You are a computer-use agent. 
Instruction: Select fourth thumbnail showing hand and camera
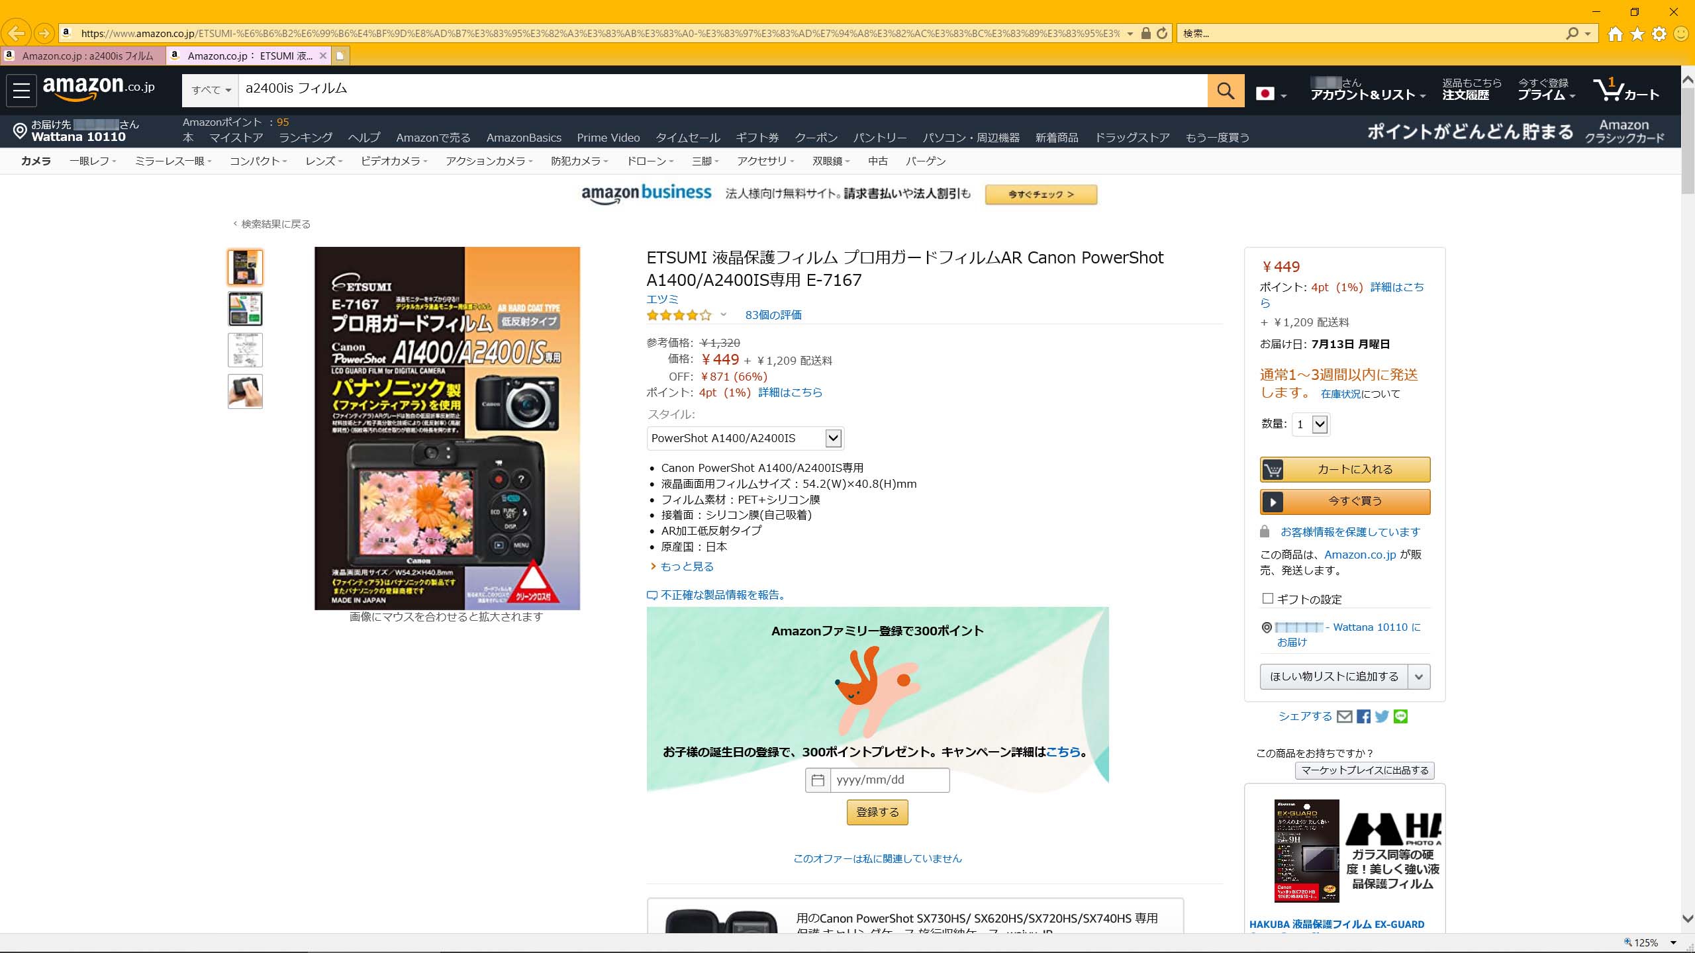pyautogui.click(x=245, y=391)
